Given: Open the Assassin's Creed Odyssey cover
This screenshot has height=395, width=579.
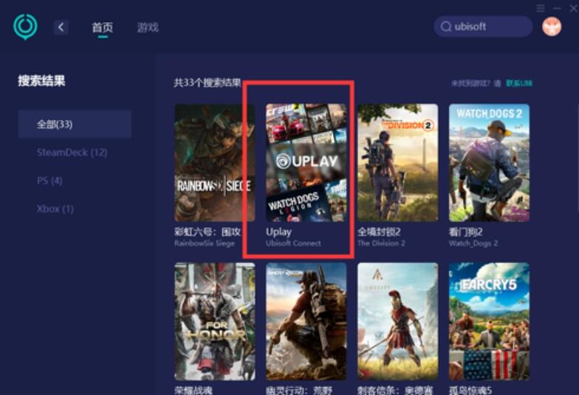Looking at the screenshot, I should pyautogui.click(x=397, y=321).
